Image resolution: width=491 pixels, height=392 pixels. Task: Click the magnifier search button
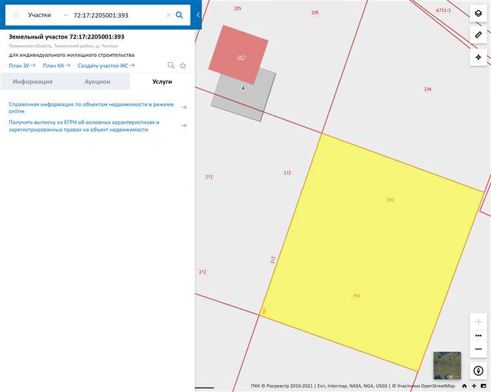click(179, 14)
